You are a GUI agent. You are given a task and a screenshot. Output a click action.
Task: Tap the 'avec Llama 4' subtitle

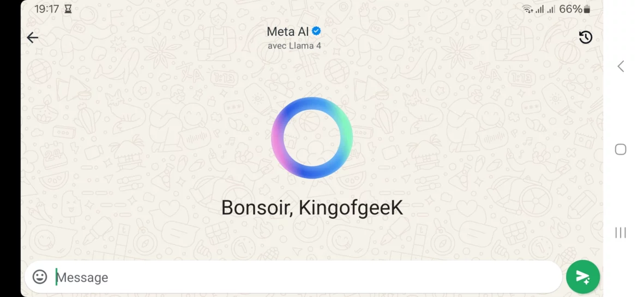pyautogui.click(x=294, y=46)
